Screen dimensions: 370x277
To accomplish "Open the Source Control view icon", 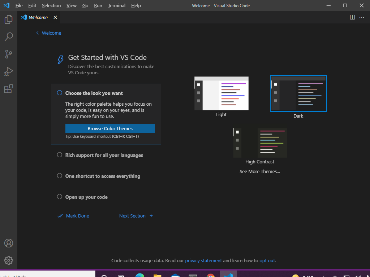I will tap(9, 54).
